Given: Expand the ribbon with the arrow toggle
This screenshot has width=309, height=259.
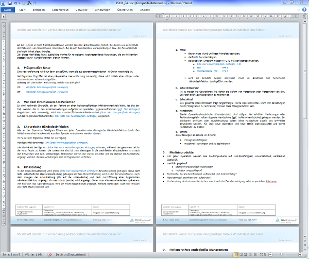Looking at the screenshot, I should coord(299,10).
